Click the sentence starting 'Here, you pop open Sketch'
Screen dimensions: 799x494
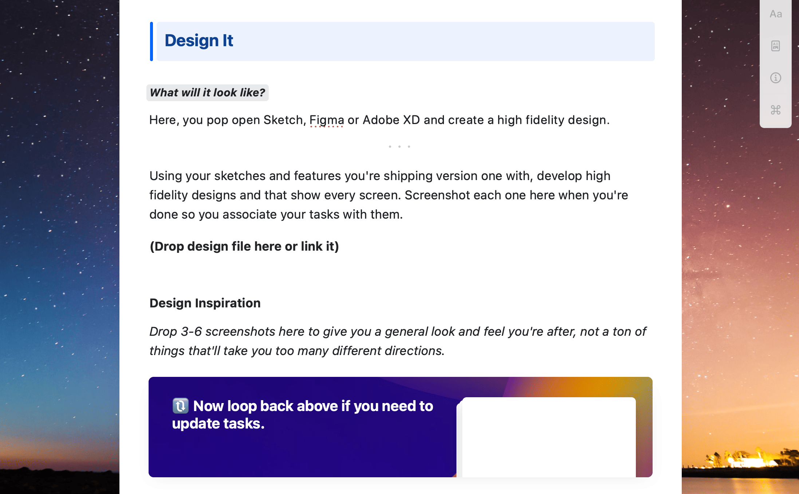click(379, 120)
